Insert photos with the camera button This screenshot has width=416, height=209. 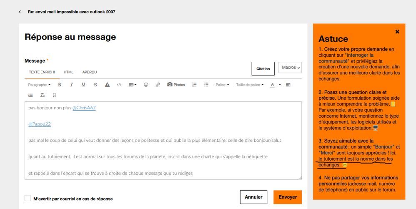(176, 85)
